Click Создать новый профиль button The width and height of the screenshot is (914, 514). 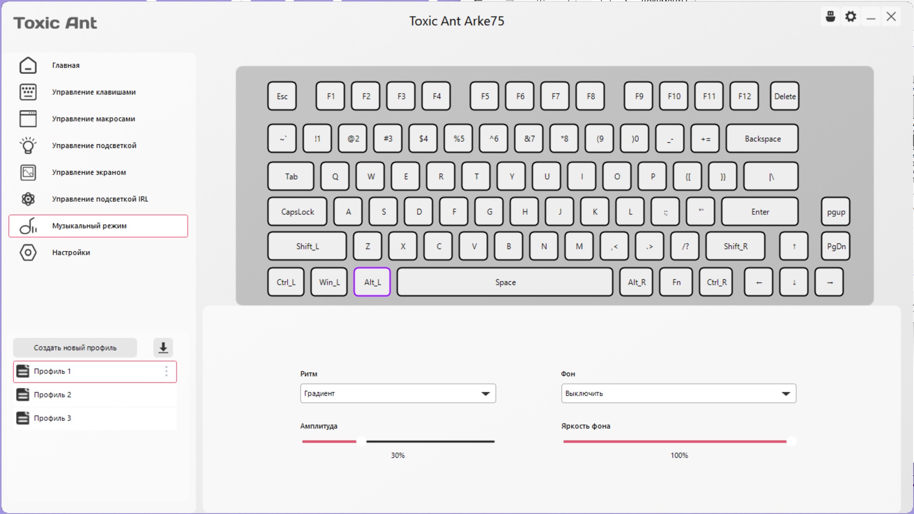tap(75, 348)
